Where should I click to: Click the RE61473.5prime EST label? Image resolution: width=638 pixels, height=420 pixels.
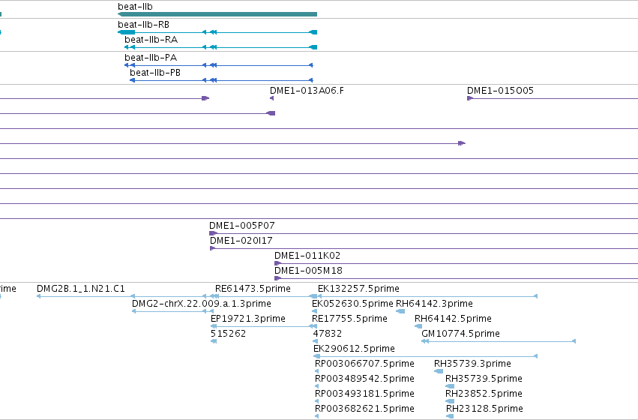[253, 289]
